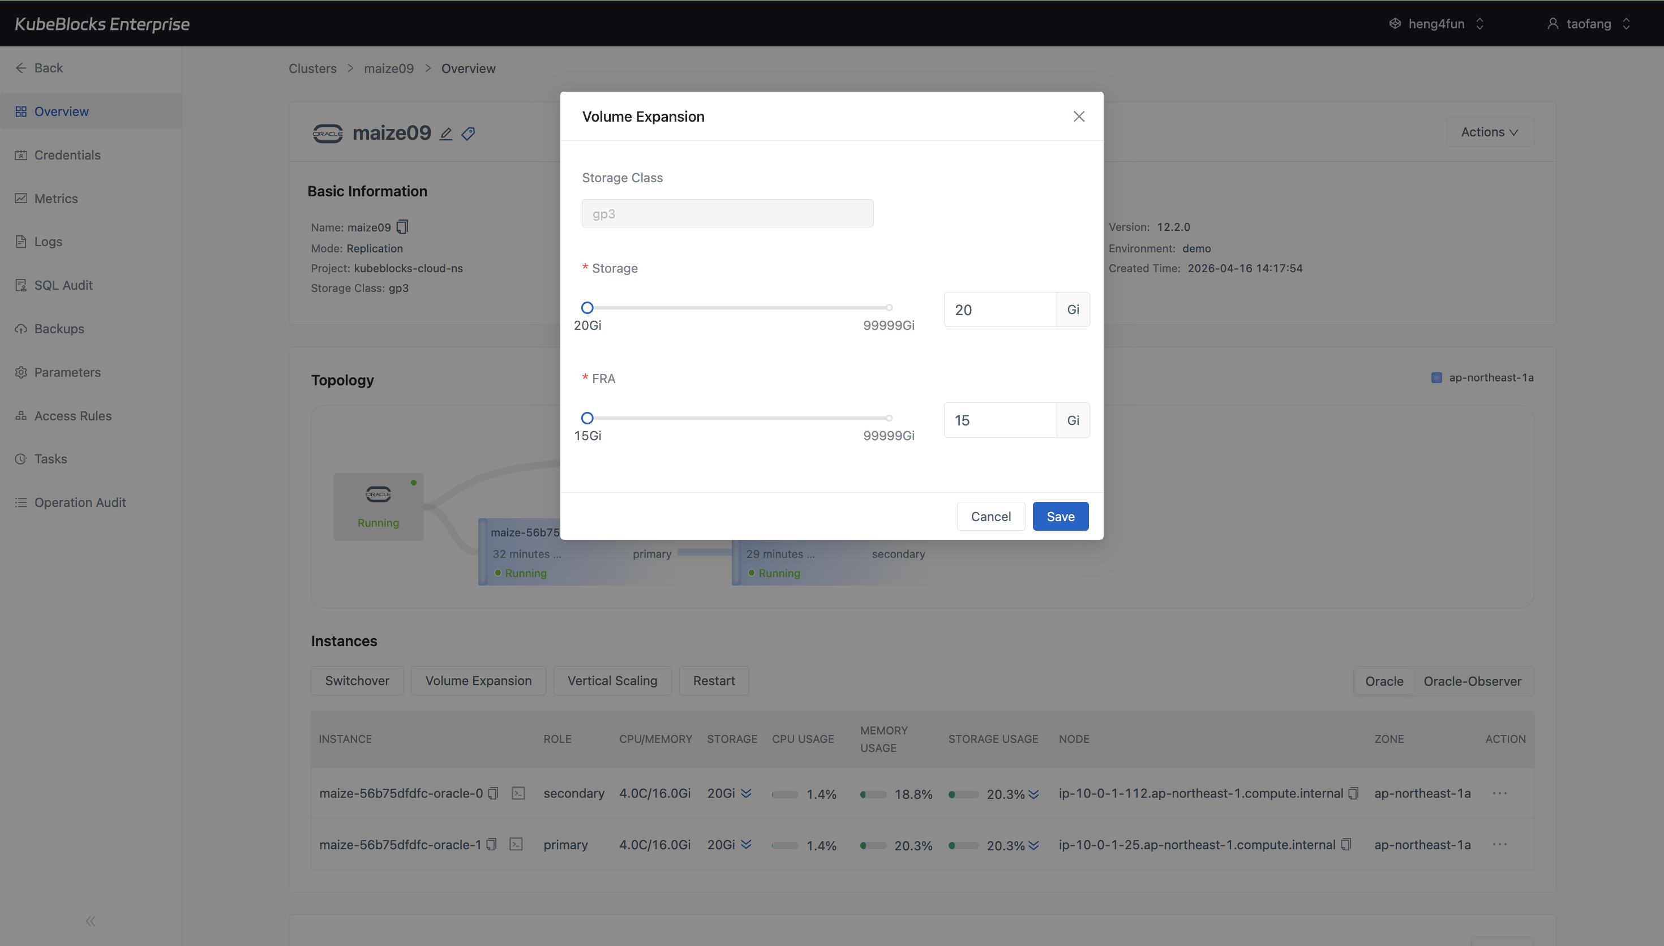Viewport: 1664px width, 946px height.
Task: Click the Parameters gear icon
Action: tap(21, 372)
